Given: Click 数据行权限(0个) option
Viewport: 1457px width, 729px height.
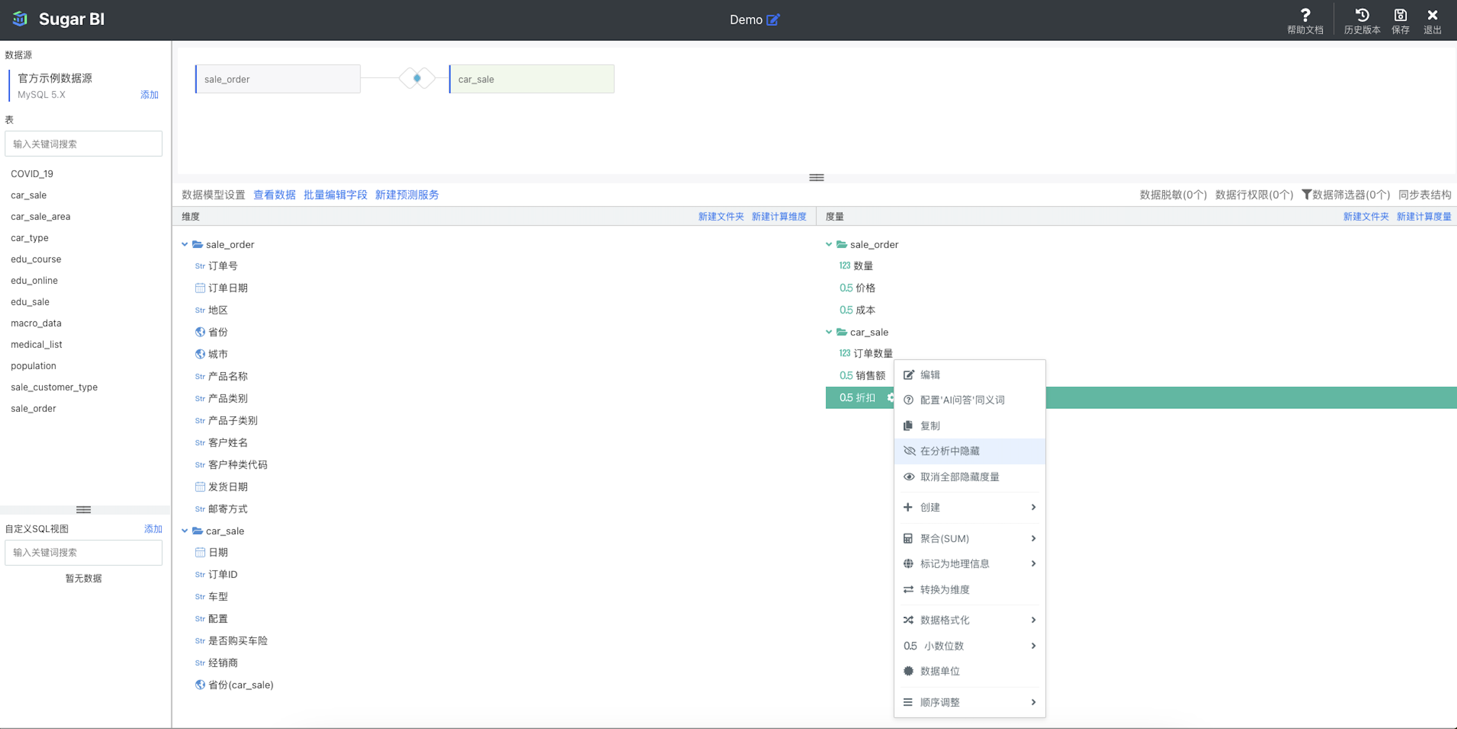Looking at the screenshot, I should tap(1254, 195).
